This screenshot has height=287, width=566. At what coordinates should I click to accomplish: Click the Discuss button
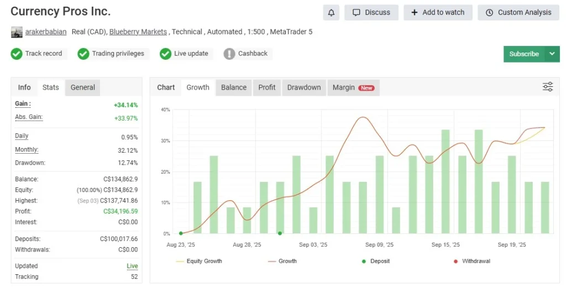(371, 13)
